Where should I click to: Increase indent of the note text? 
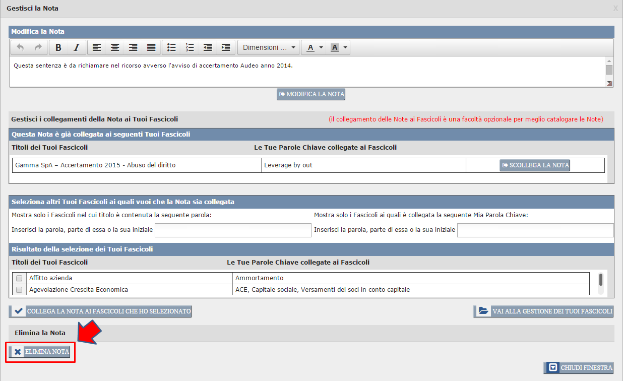pos(226,47)
